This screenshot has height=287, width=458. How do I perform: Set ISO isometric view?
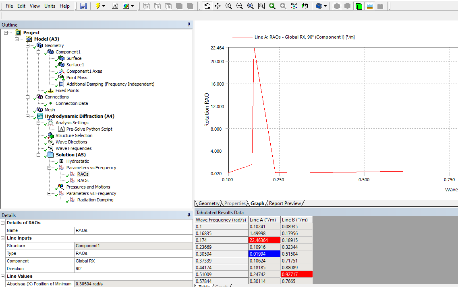click(x=294, y=6)
